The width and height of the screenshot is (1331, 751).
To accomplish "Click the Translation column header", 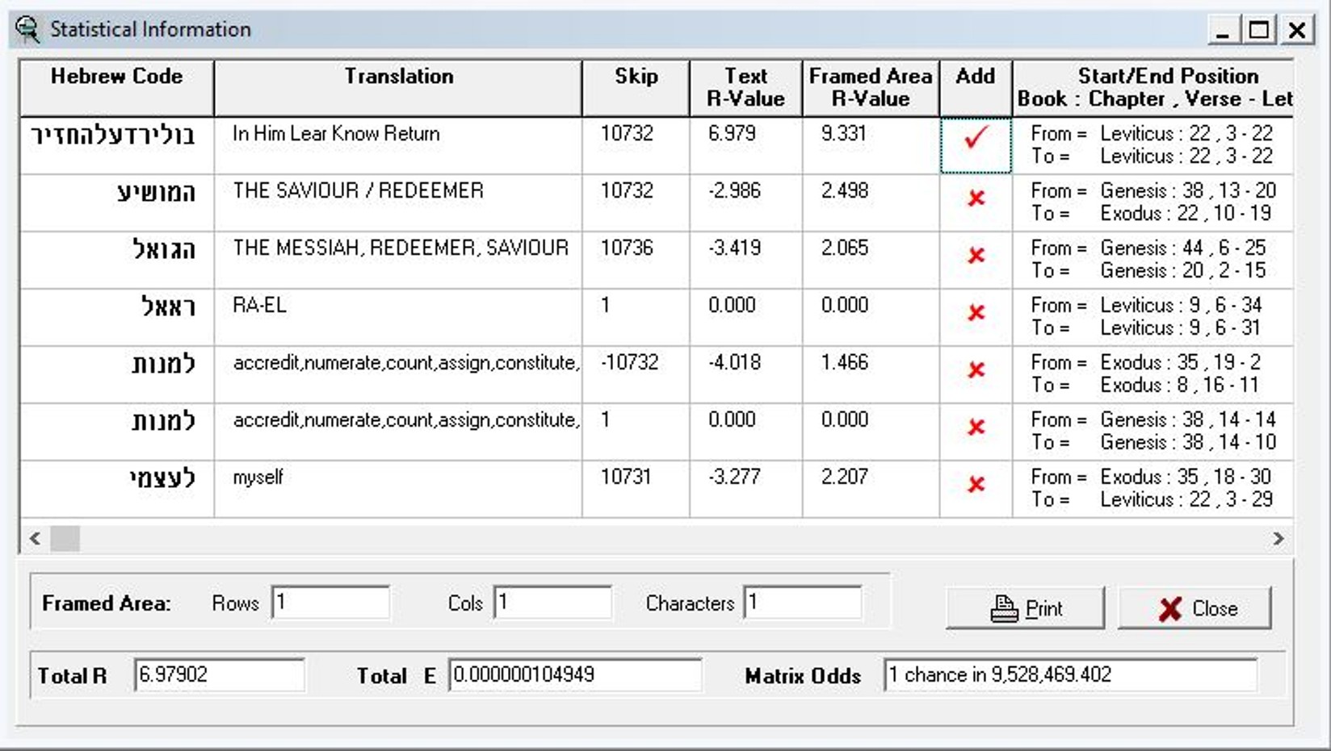I will [398, 88].
